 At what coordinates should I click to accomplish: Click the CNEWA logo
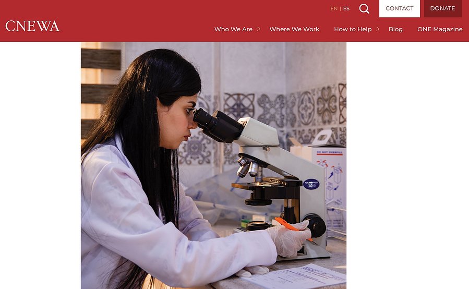(32, 26)
